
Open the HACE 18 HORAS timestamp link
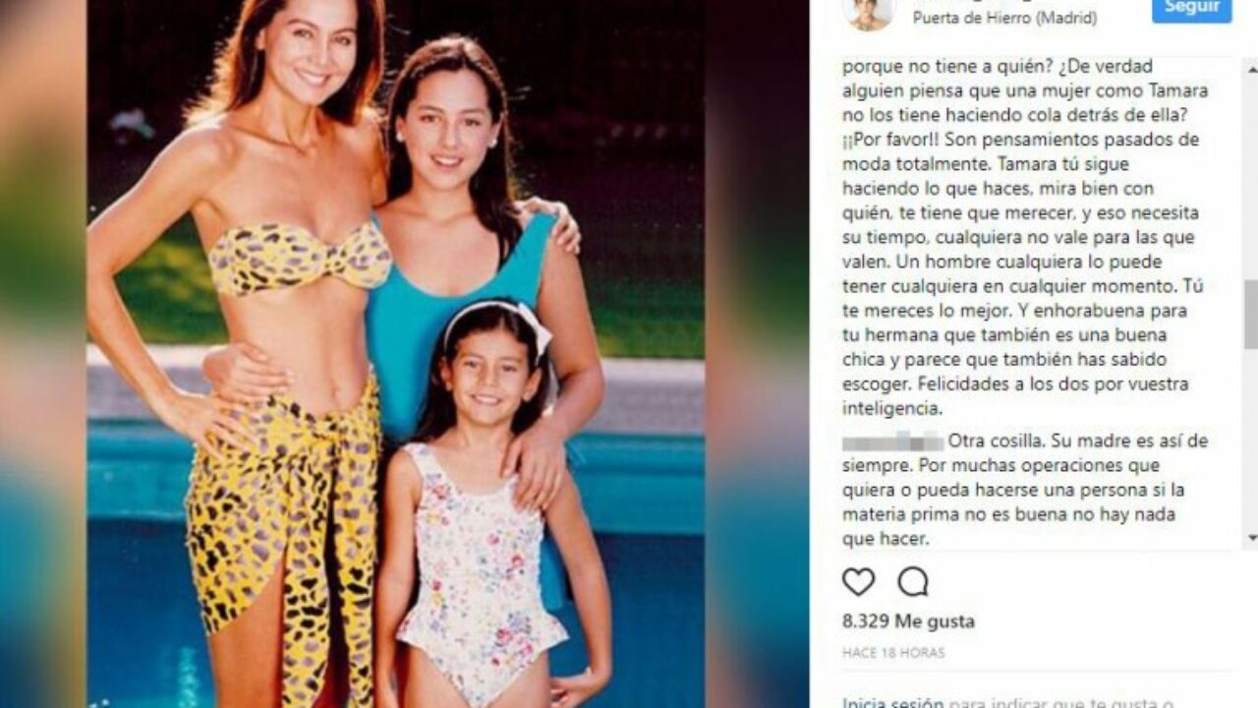point(893,653)
